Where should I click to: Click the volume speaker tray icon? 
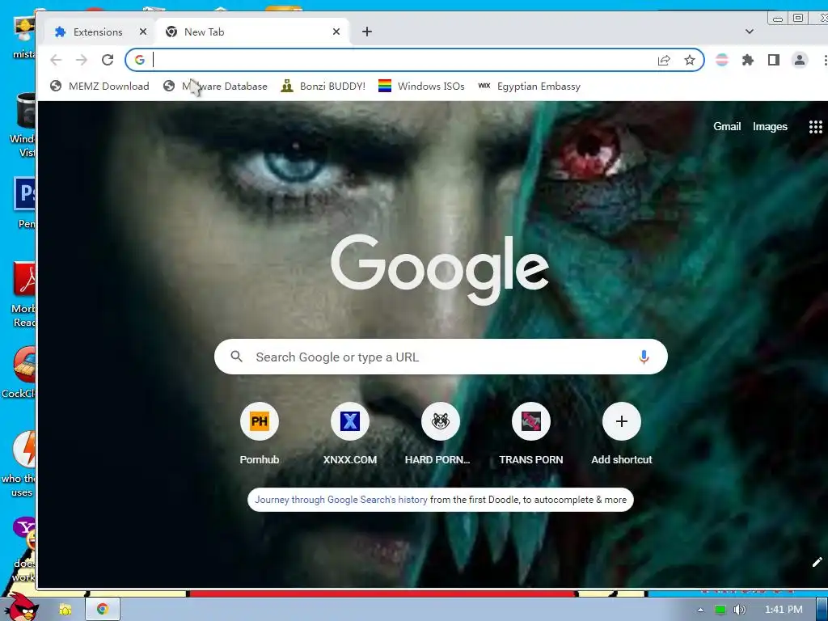click(740, 610)
